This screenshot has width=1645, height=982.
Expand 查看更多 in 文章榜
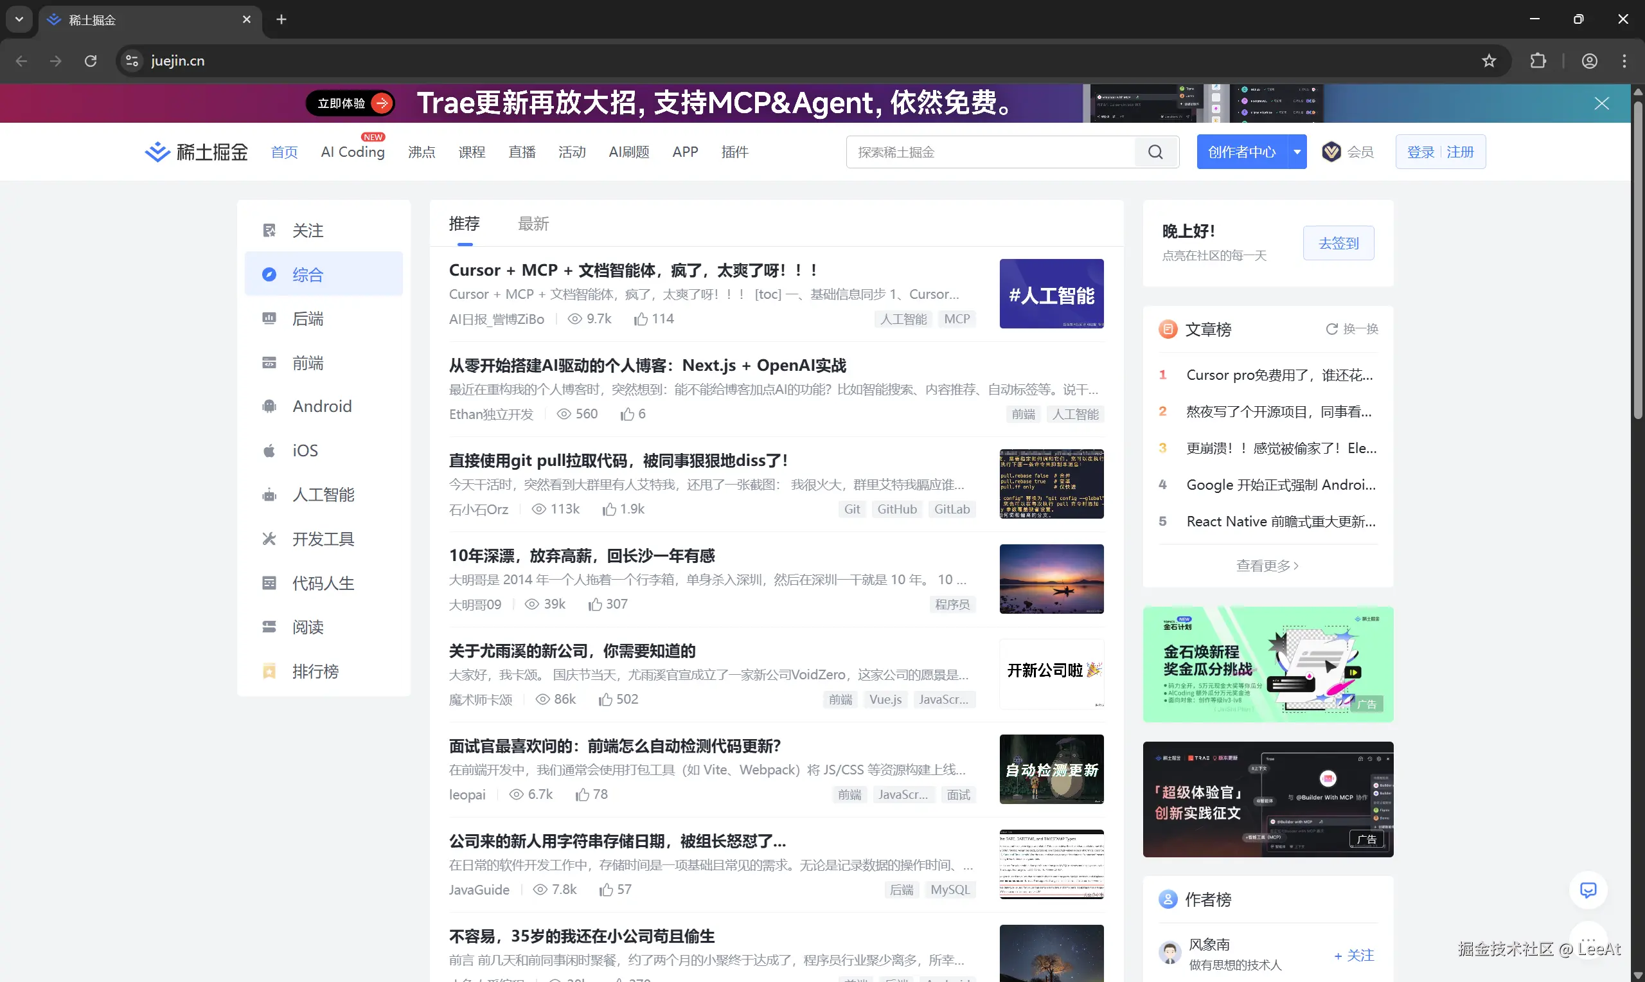(1267, 566)
